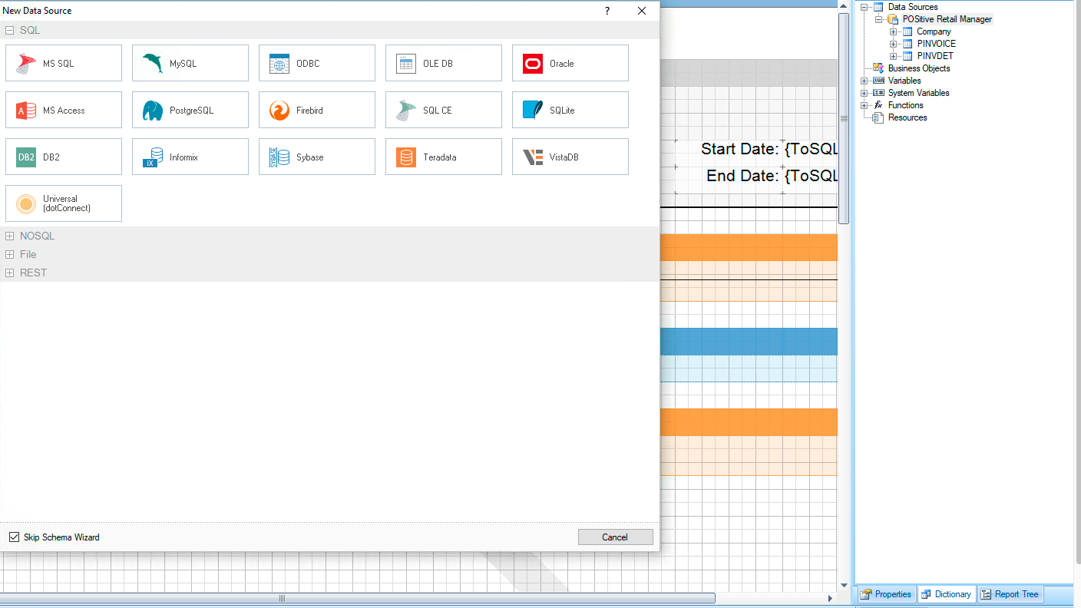Expand the Company table node
1081x608 pixels.
(x=894, y=31)
